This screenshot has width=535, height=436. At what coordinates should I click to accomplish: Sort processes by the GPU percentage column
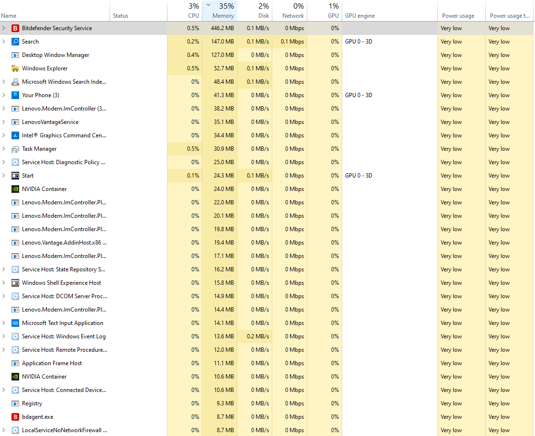pos(324,11)
